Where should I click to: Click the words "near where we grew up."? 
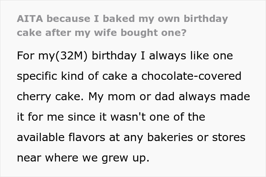[x=83, y=158]
